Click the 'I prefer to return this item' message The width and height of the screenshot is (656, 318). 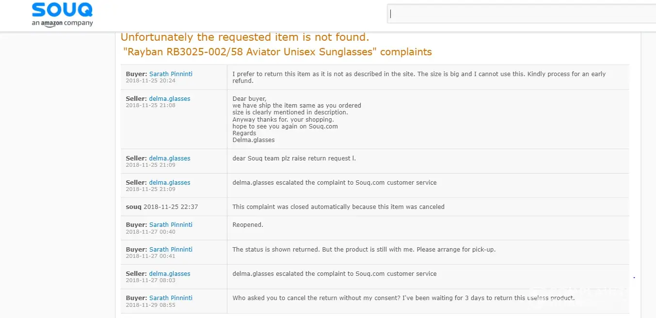coord(419,77)
